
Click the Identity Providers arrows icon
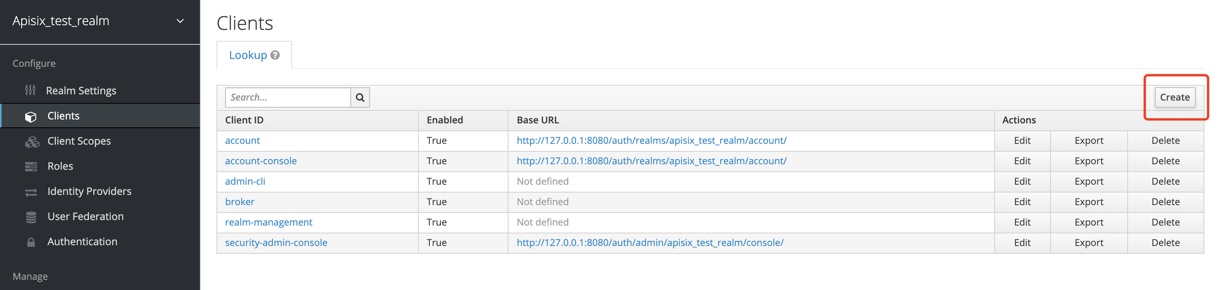[x=31, y=192]
